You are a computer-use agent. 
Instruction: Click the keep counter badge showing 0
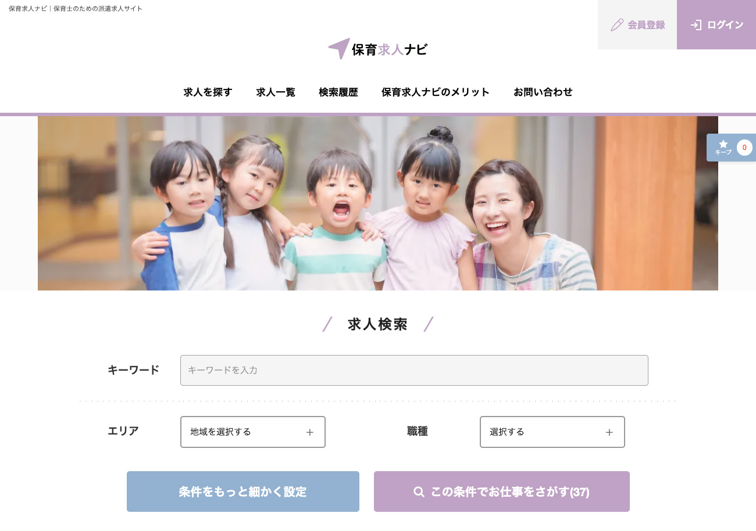point(744,148)
